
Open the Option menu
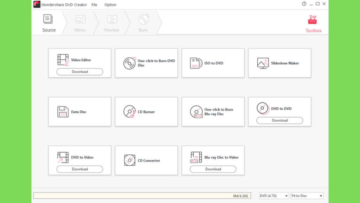[x=110, y=5]
